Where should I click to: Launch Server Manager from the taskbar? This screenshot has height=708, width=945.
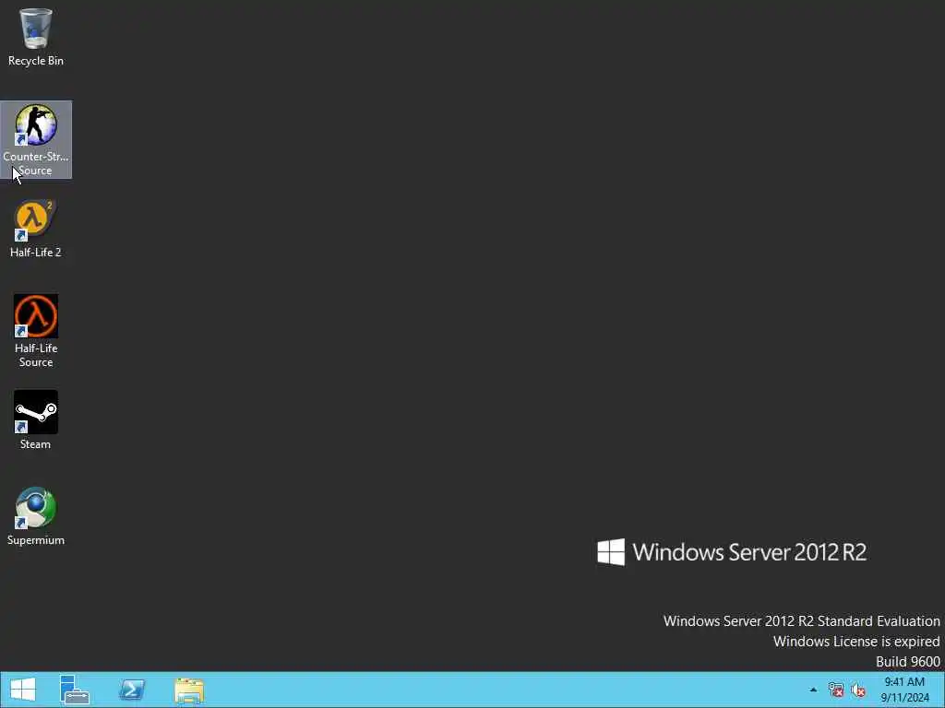[75, 690]
